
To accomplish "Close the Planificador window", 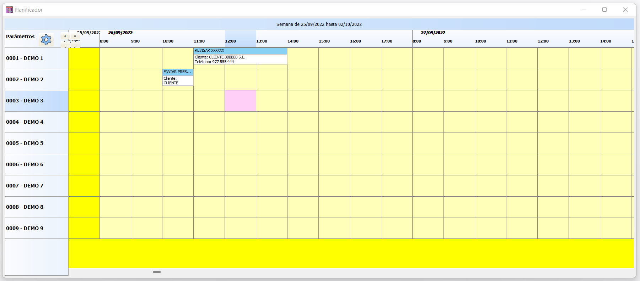I will (625, 10).
